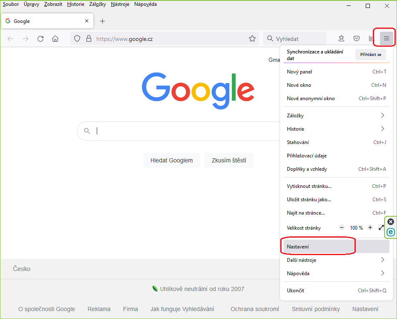Open a new tab with plus button
Screen dimensions: 397x319
pyautogui.click(x=102, y=21)
